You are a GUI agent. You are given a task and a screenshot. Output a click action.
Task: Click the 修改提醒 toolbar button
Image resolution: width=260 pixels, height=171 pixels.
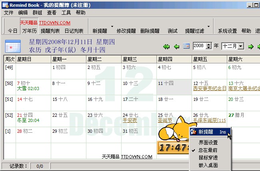126,31
